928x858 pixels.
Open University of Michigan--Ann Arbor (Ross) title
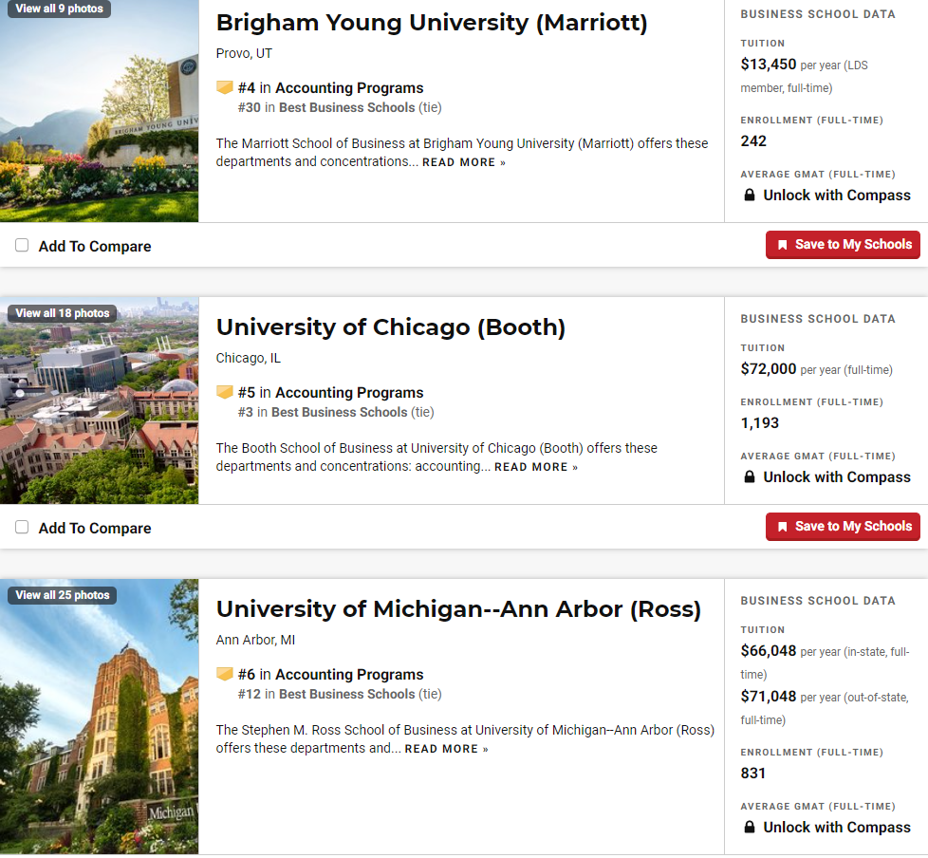[458, 608]
